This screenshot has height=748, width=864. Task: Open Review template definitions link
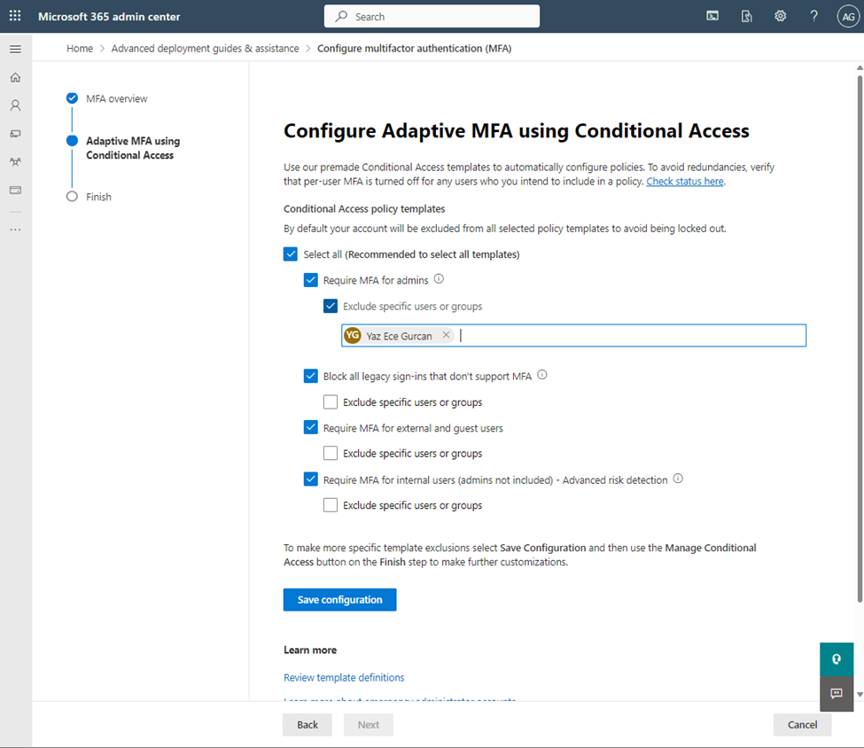[x=344, y=677]
